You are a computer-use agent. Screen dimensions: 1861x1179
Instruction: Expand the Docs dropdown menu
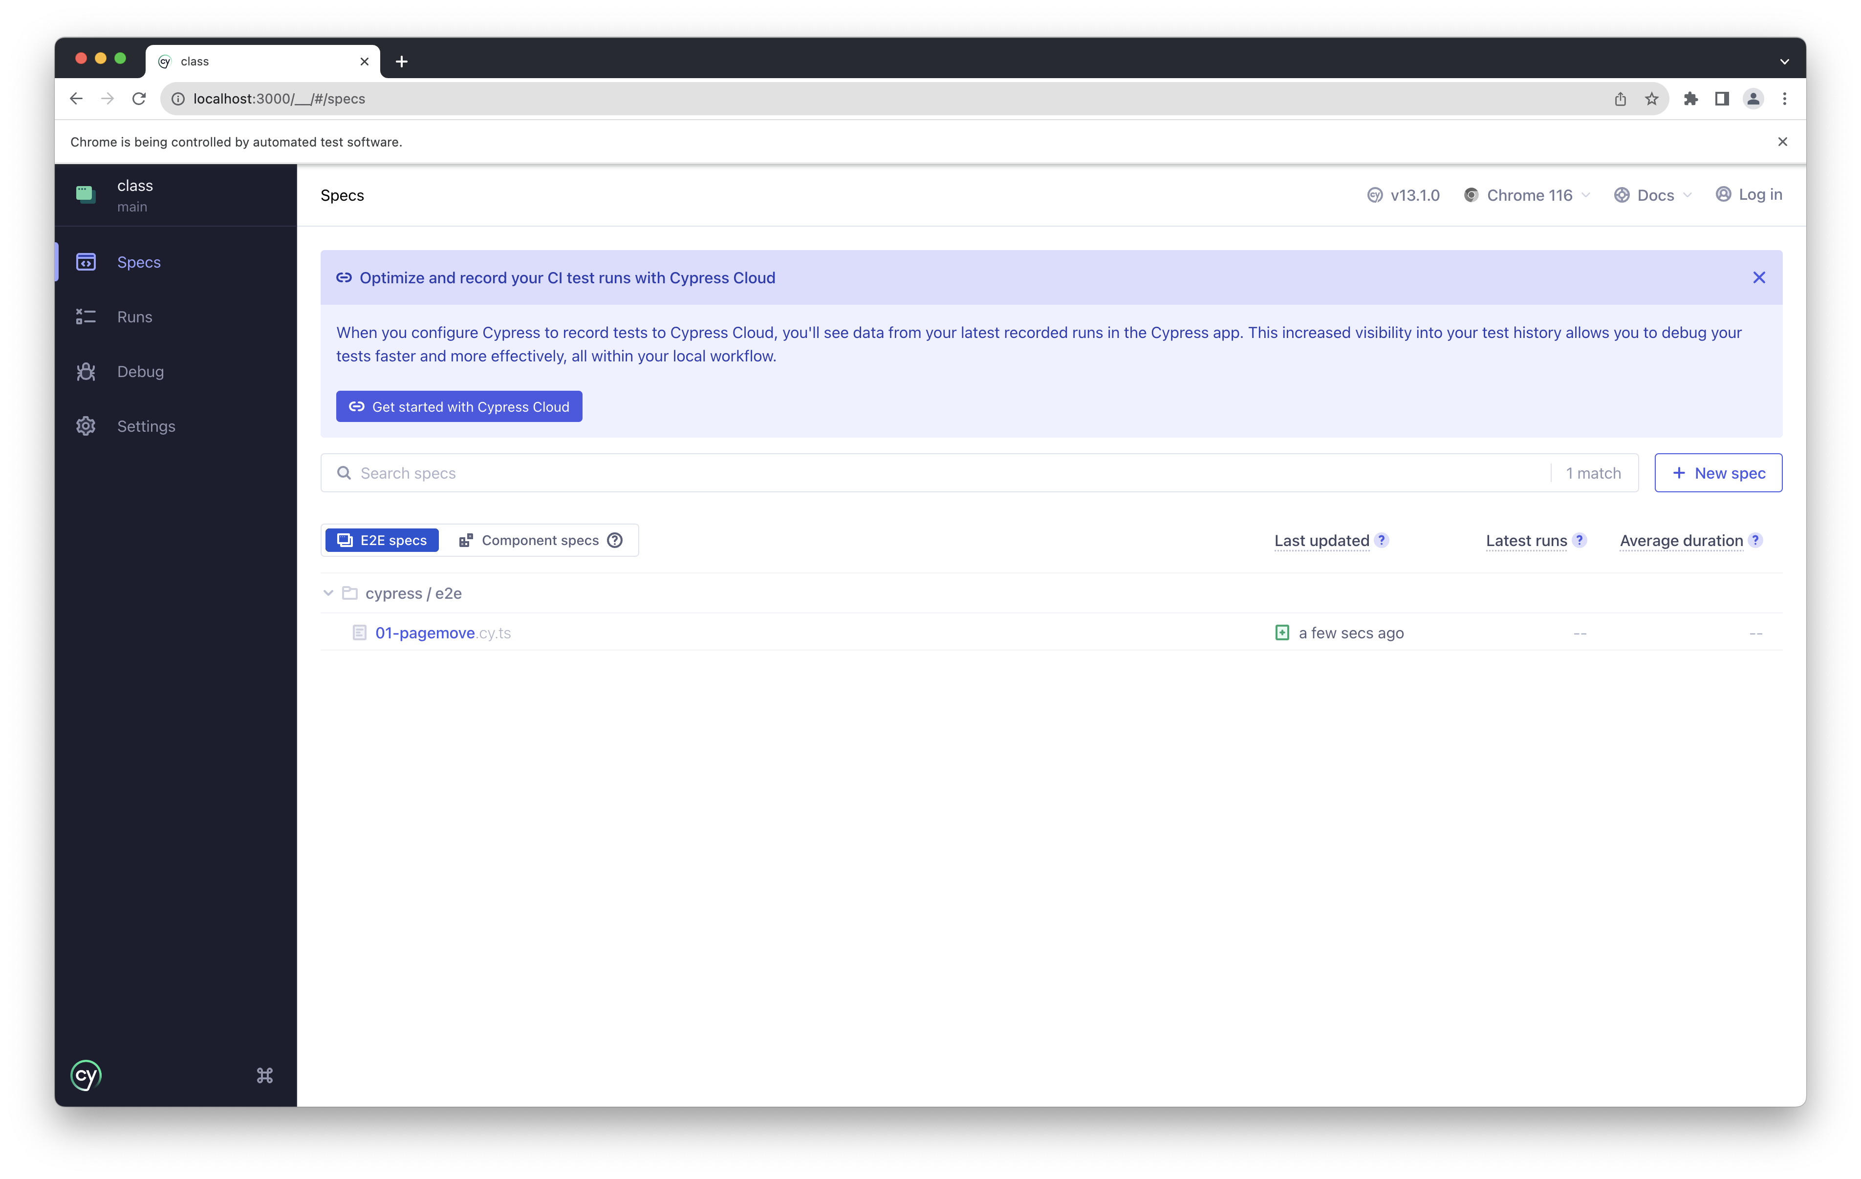1654,195
